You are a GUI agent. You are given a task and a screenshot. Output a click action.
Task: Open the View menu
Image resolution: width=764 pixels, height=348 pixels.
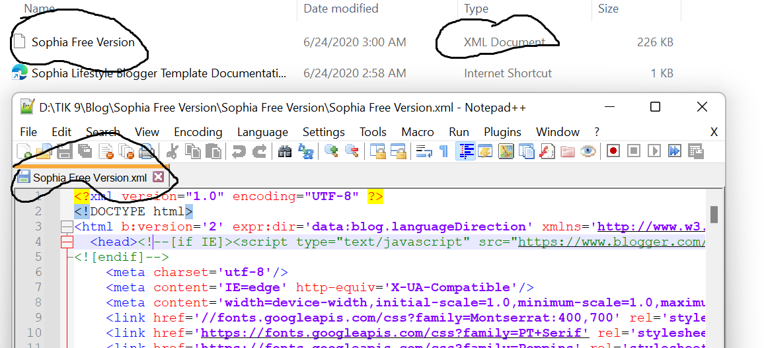(147, 132)
